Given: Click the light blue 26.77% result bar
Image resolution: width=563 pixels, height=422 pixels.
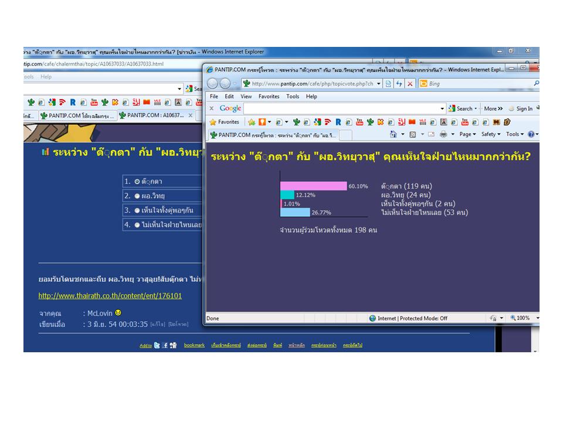Looking at the screenshot, I should click(x=295, y=212).
